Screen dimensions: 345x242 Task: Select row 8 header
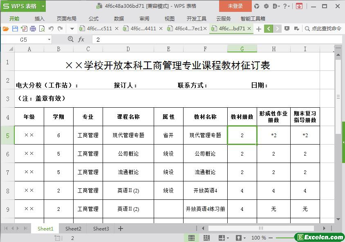tap(7, 191)
